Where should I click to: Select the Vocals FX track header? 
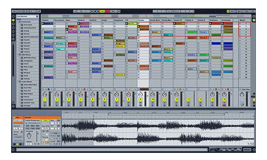(x=179, y=20)
